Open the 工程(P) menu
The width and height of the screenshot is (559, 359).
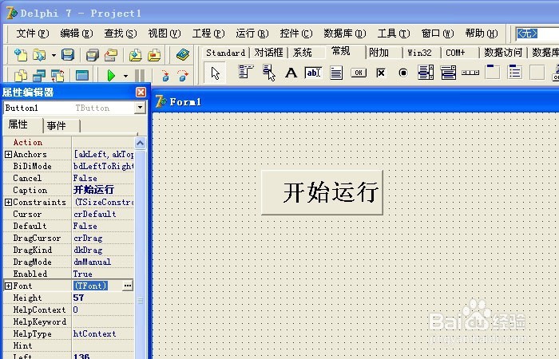[x=208, y=34]
